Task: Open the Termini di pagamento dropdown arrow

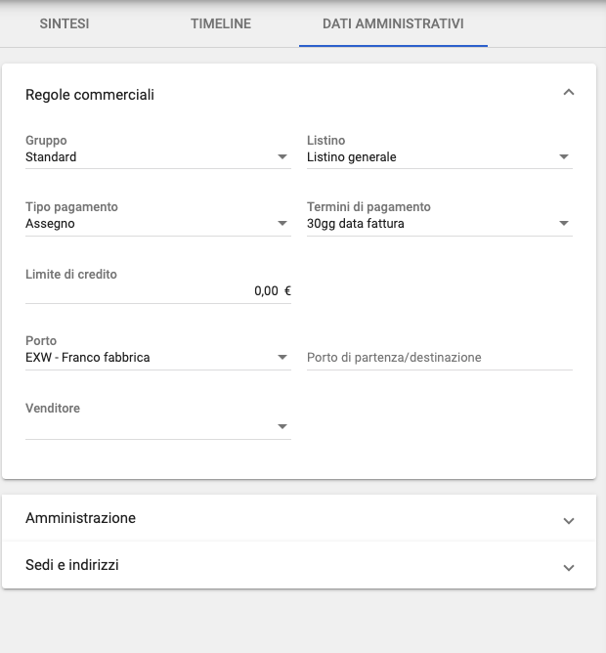Action: pyautogui.click(x=564, y=224)
